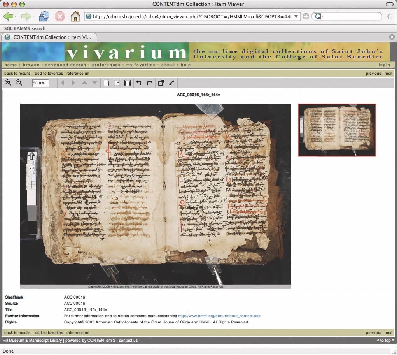Open the advanced search nav link
397x355 pixels.
pos(66,65)
